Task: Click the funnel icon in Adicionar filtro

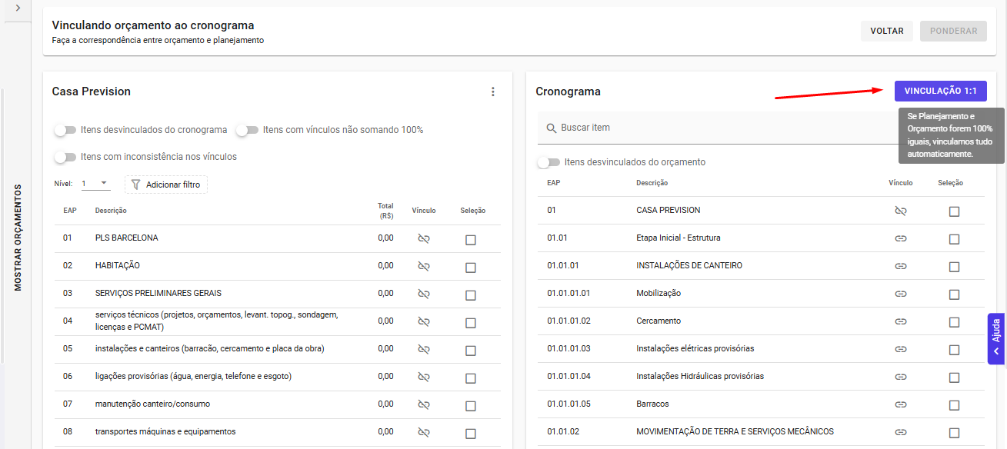Action: [x=136, y=185]
